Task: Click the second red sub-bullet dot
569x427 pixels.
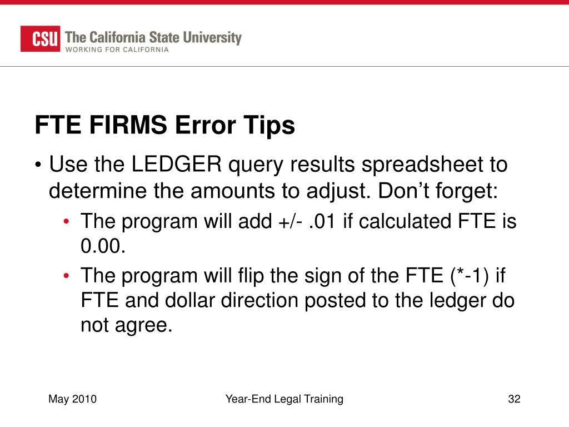Action: click(66, 276)
